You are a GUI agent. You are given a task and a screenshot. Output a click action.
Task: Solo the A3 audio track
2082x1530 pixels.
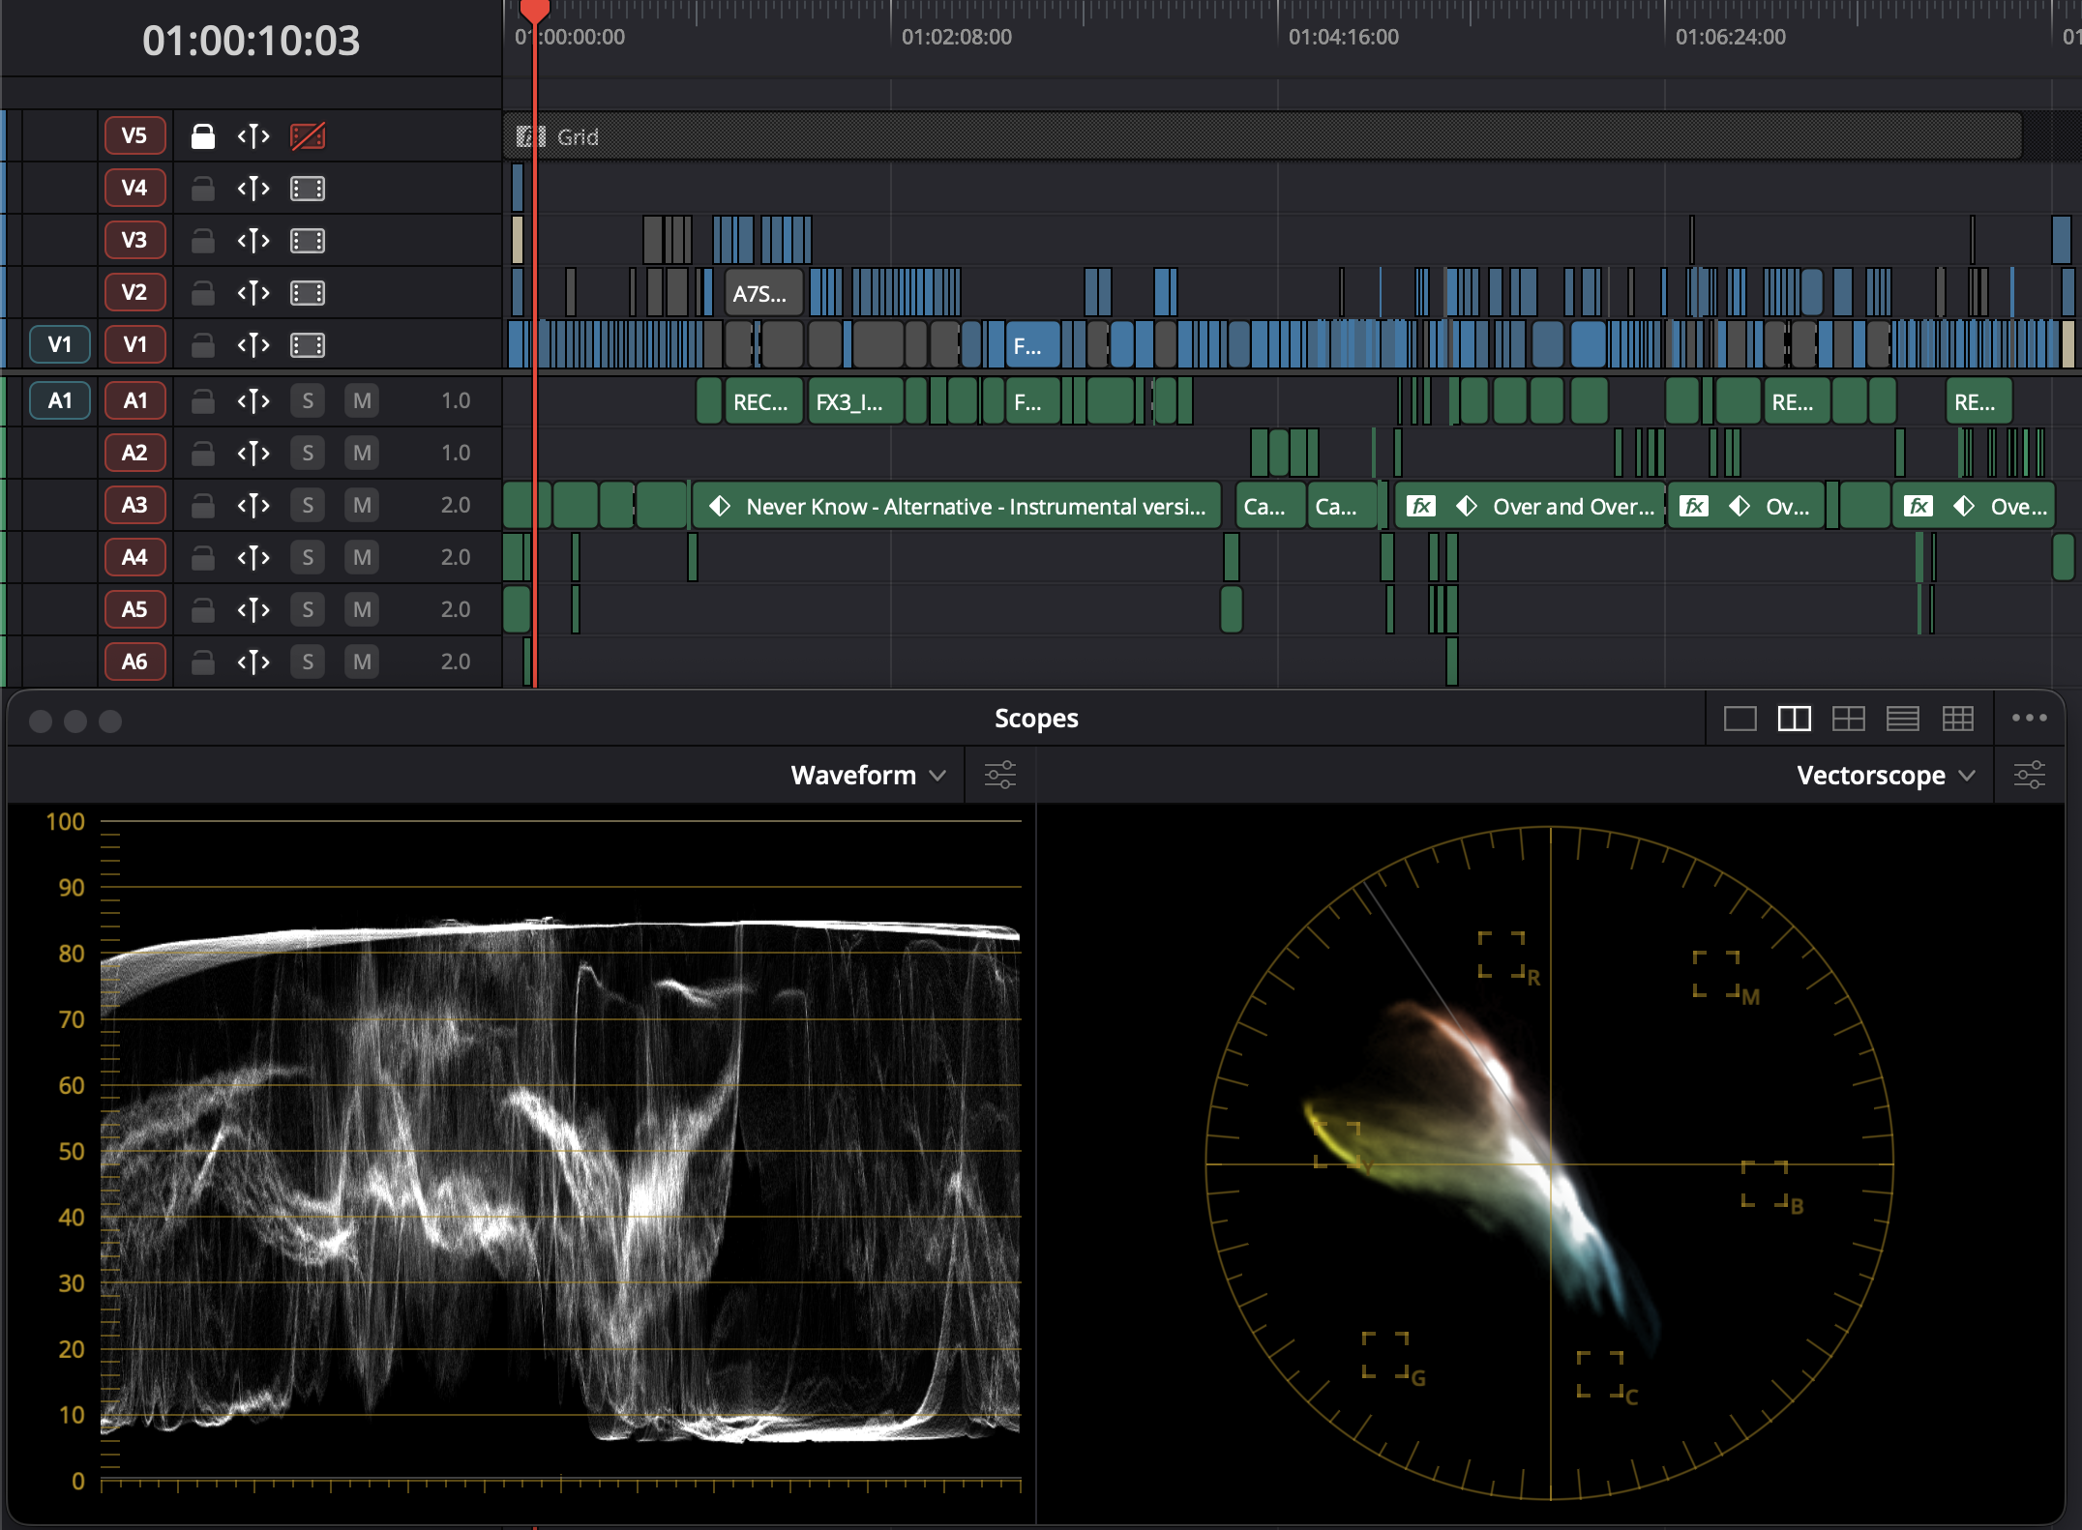click(308, 506)
